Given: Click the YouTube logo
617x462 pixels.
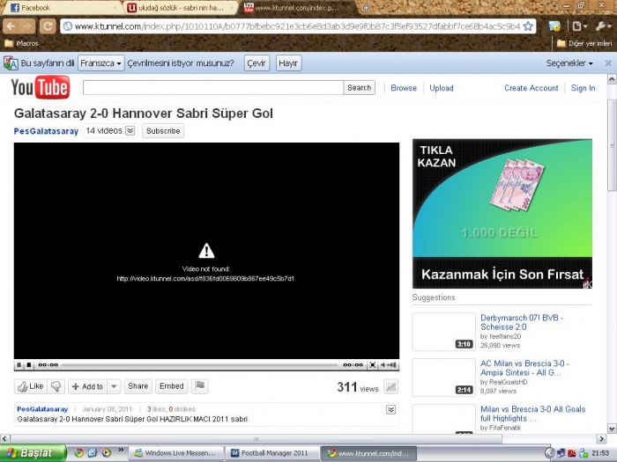Looking at the screenshot, I should pos(41,87).
